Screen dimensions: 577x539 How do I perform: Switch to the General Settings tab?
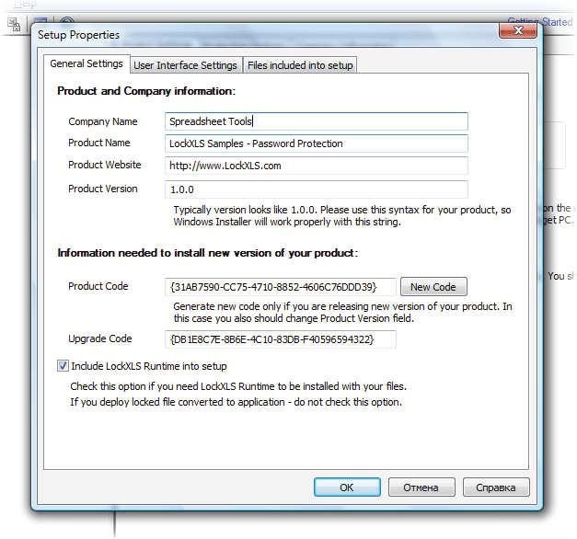[x=87, y=63]
